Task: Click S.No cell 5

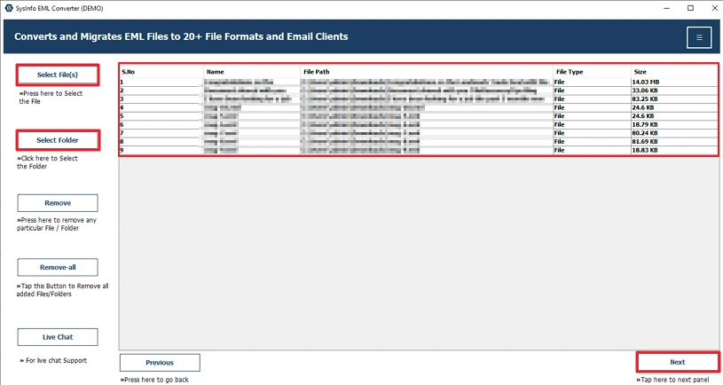Action: point(161,116)
